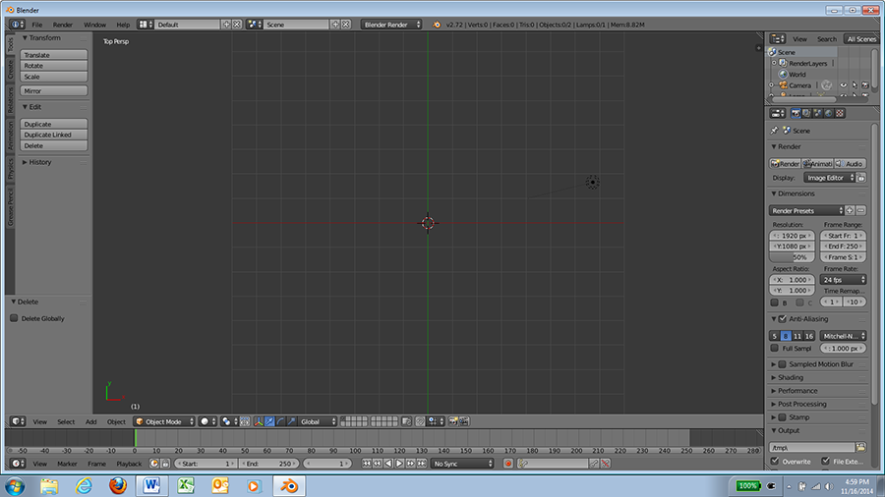Click the pivot point selector icon

point(228,421)
